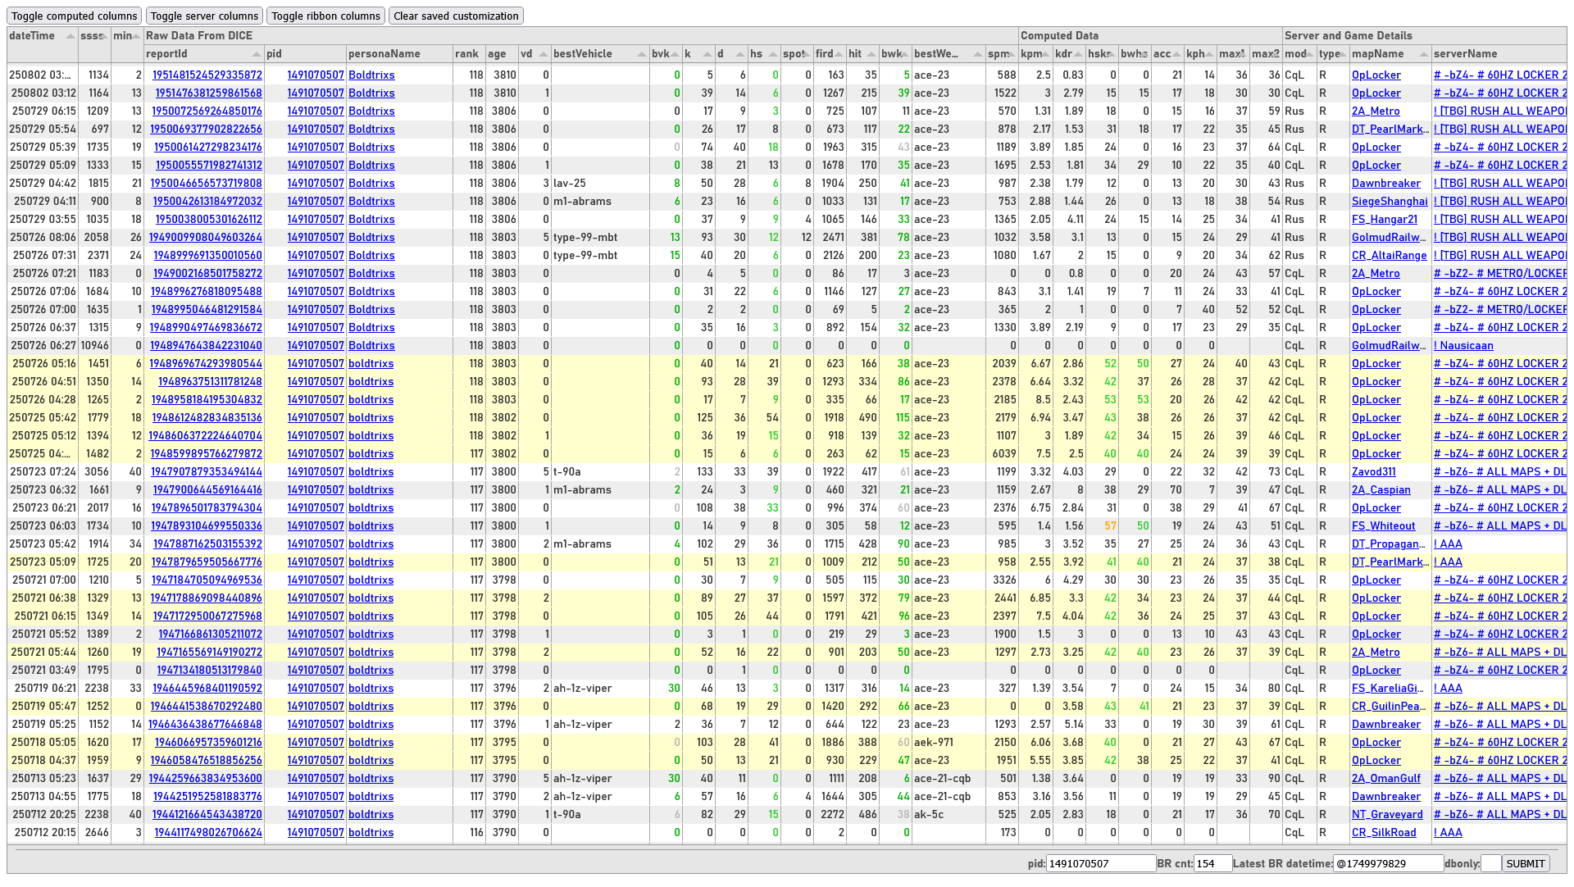Screen dimensions: 1574x887
Task: Toggle server columns visibility
Action: [x=204, y=16]
